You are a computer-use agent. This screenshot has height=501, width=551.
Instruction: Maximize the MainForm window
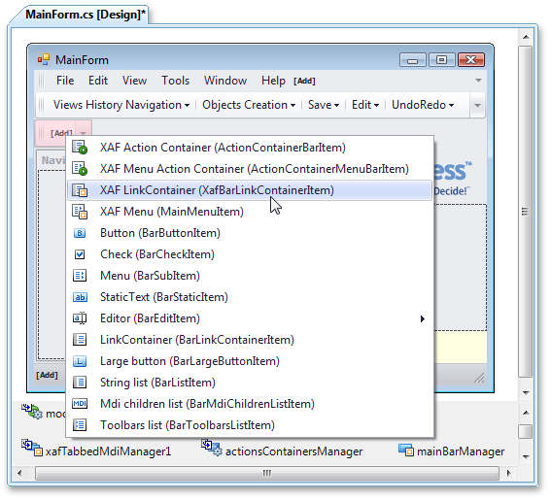tap(442, 59)
